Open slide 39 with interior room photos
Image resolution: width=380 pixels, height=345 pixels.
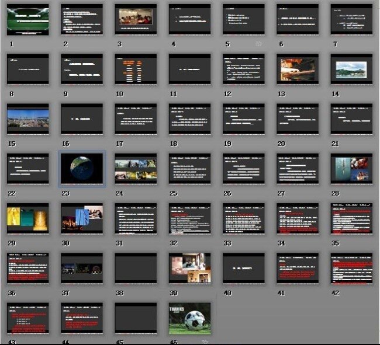coord(190,269)
